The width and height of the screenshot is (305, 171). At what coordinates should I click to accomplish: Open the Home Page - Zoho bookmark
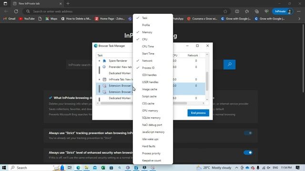click(x=110, y=19)
